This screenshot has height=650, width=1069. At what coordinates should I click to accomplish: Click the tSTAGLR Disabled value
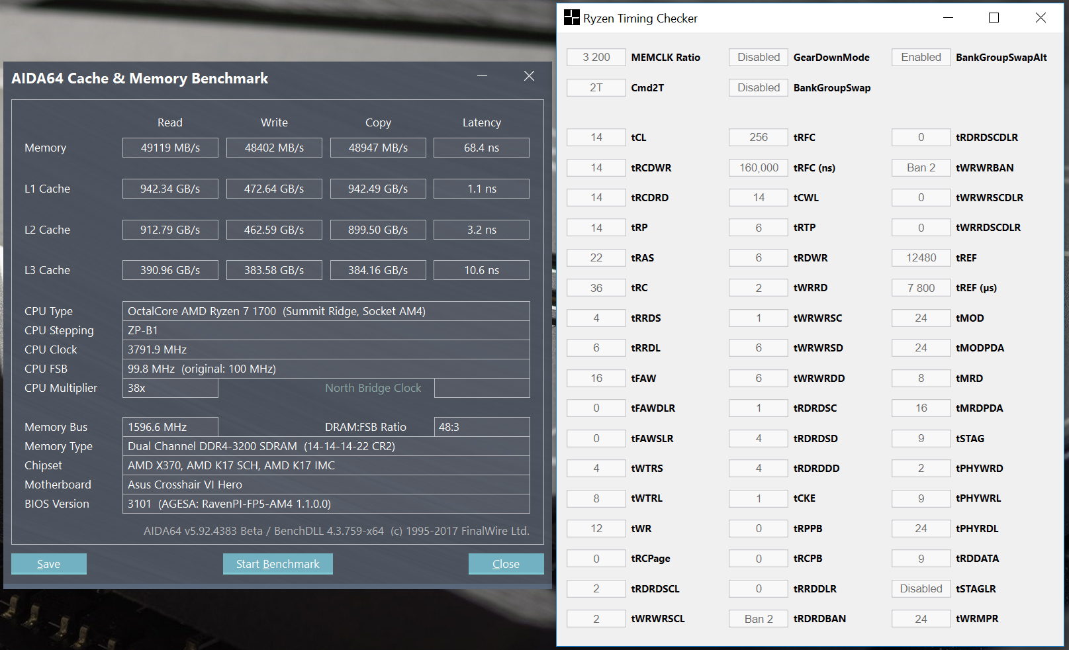[x=921, y=588]
